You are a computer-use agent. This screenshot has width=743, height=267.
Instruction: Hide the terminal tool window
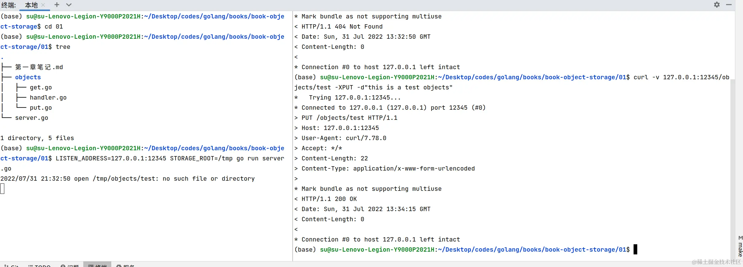pos(729,5)
